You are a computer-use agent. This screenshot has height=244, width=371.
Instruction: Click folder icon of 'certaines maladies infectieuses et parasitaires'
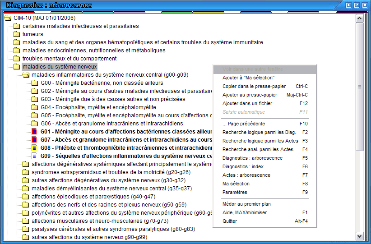point(16,26)
